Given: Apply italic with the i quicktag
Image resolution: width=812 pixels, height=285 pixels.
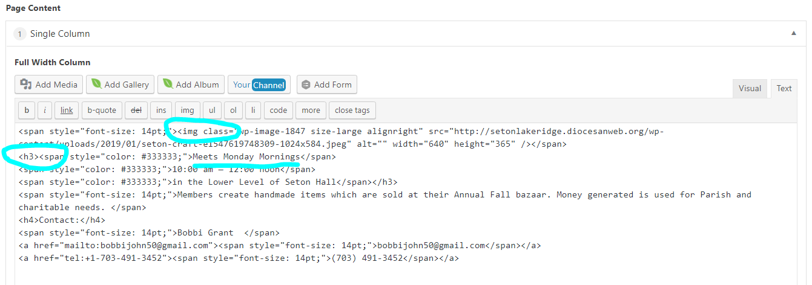Looking at the screenshot, I should tap(45, 110).
